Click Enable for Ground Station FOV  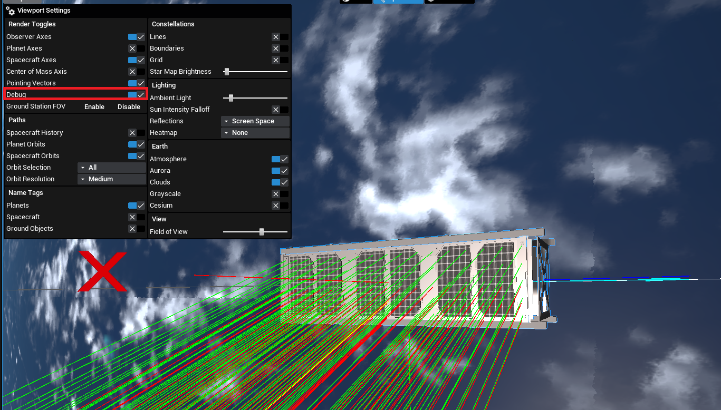click(x=94, y=107)
